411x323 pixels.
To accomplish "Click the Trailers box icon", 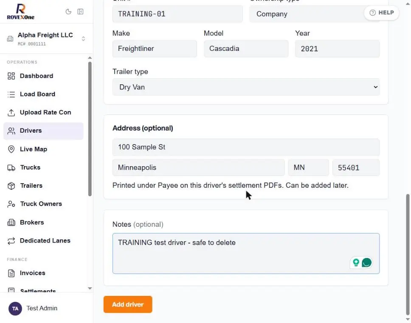I will [x=11, y=186].
